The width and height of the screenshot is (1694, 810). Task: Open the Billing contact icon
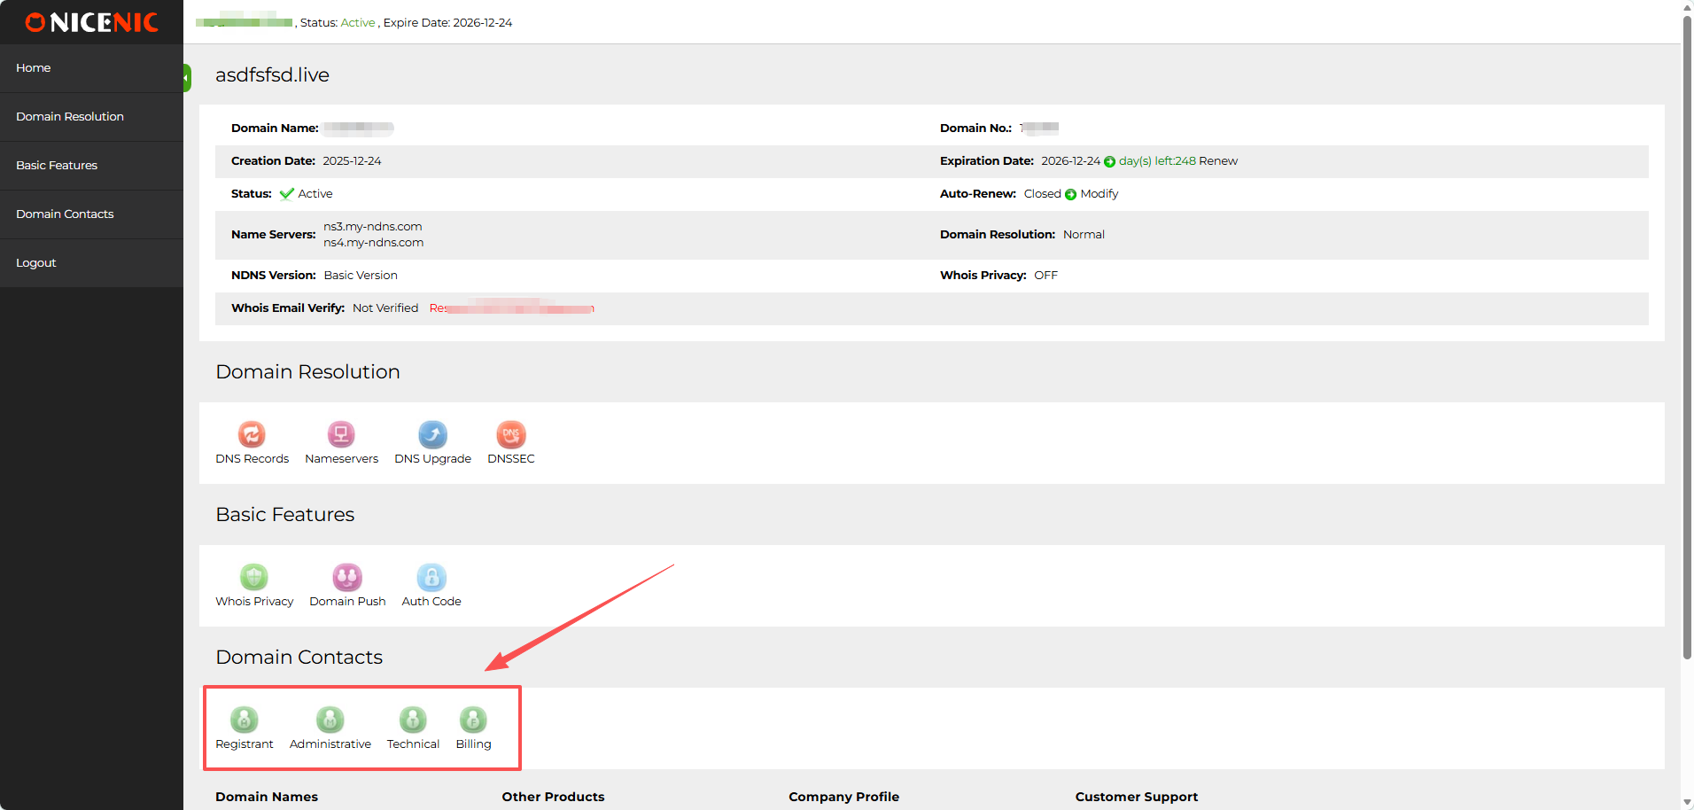point(473,720)
